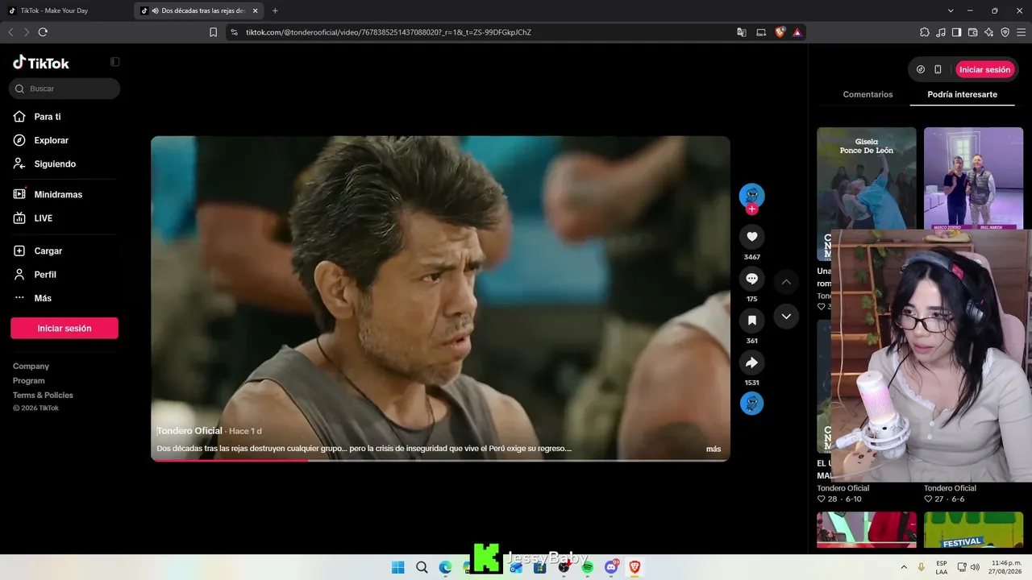Open the taskbar clock and date

(x=1006, y=567)
